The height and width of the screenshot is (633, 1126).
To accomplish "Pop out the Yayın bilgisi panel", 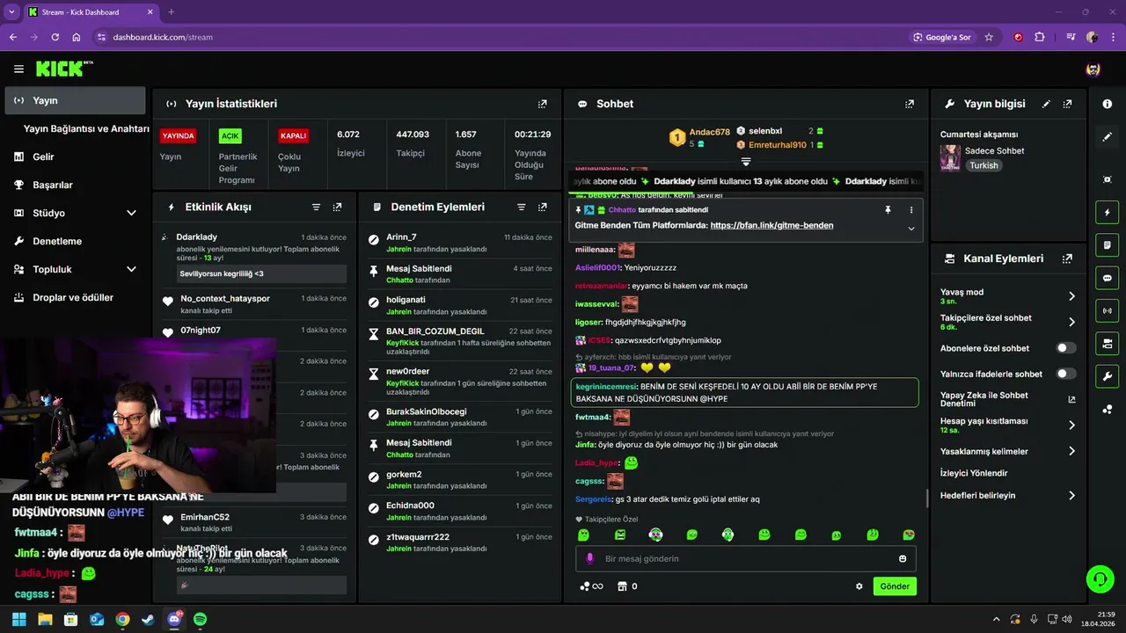I will tap(1067, 104).
